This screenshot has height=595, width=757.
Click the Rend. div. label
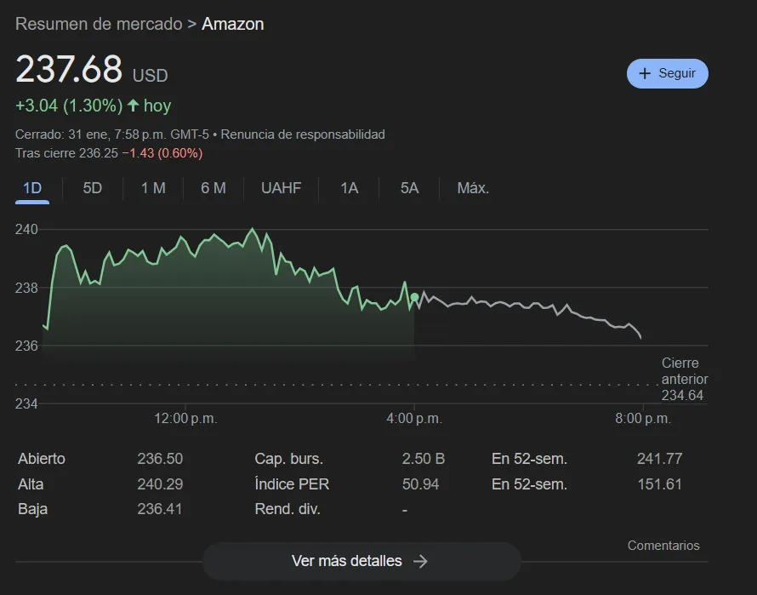coord(287,509)
